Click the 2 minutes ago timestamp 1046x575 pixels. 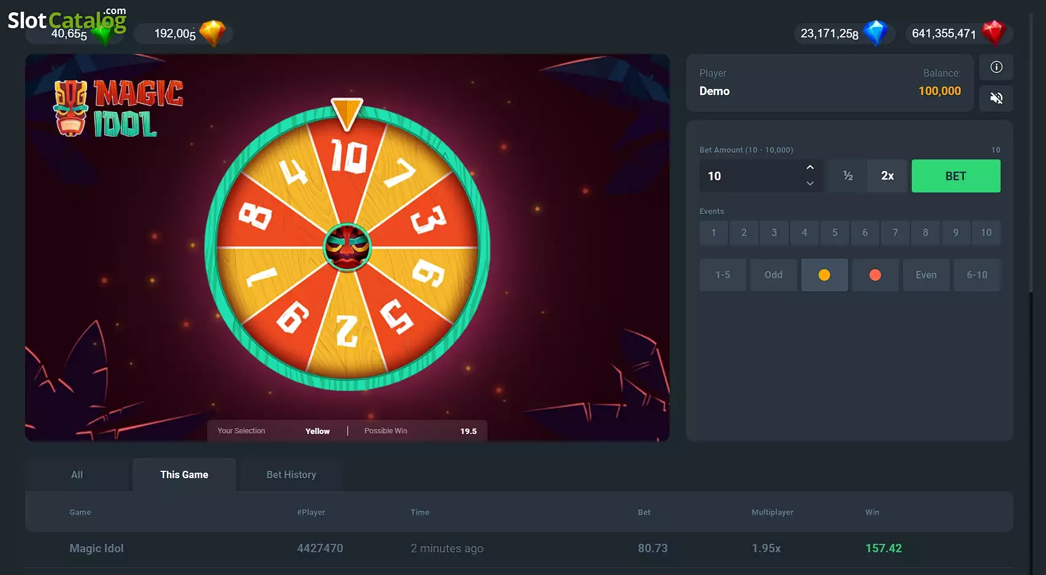tap(447, 549)
